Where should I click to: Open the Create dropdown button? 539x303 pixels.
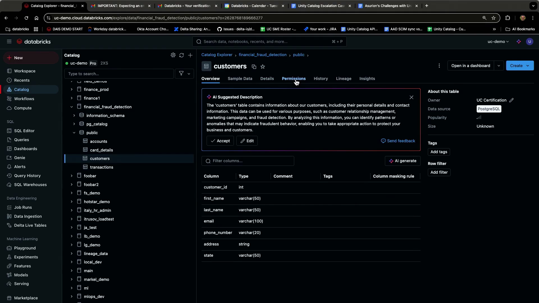coord(520,66)
